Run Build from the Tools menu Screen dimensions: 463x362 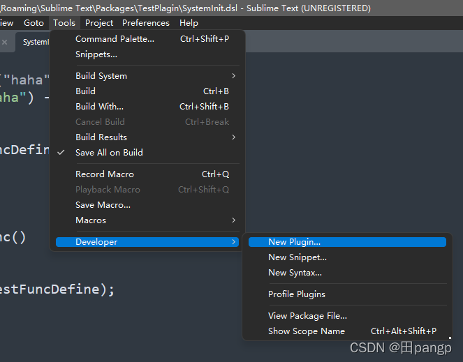147,91
